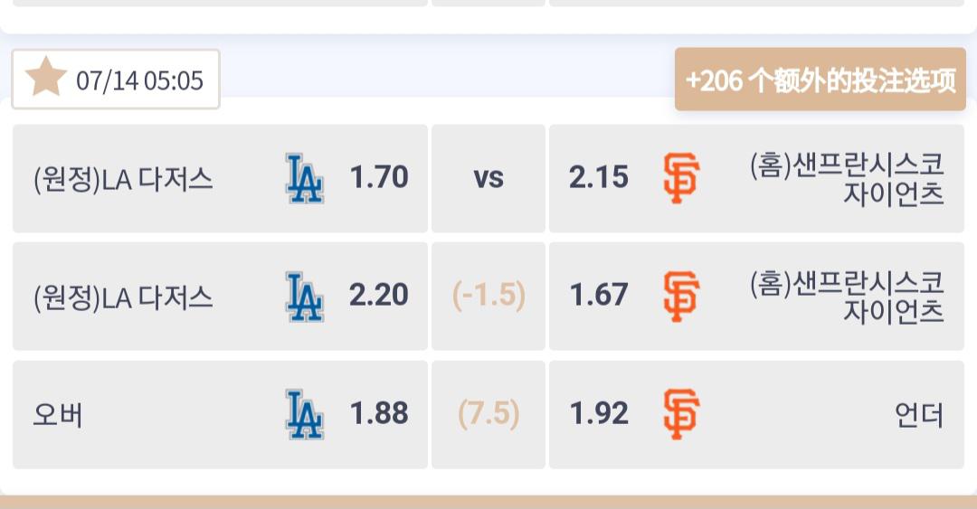The width and height of the screenshot is (977, 509).
Task: Pick LA 다저스 handicap odds 2.20
Action: [x=220, y=297]
